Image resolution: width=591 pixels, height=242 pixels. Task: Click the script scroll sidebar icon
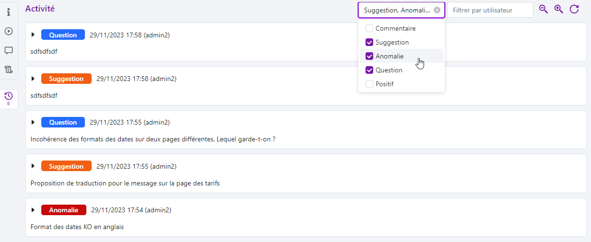click(9, 69)
